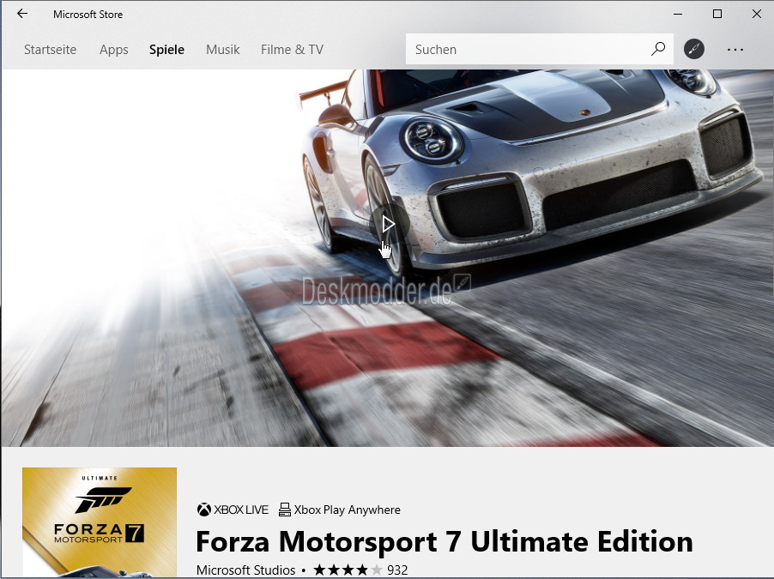
Task: Click the Xbox Live logo icon
Action: coord(204,510)
